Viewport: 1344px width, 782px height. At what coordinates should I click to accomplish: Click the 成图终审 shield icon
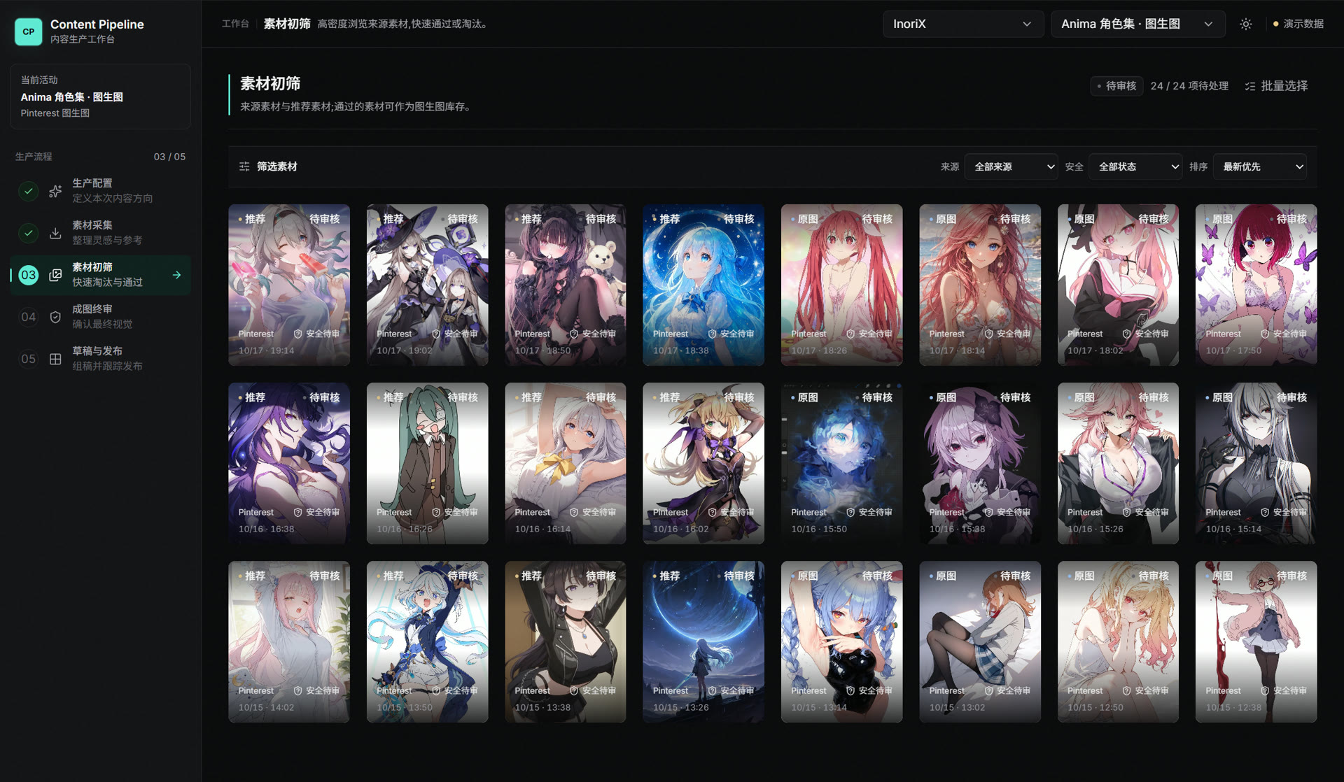pos(55,317)
